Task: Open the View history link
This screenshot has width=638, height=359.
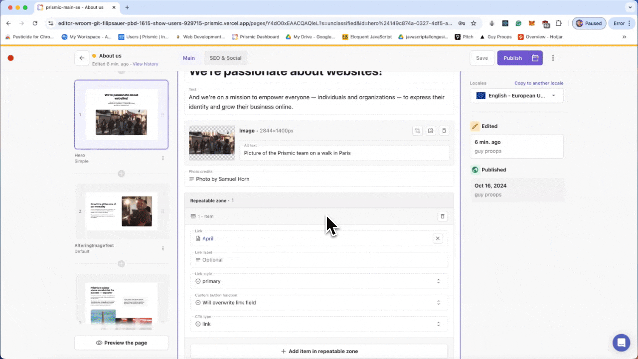Action: click(146, 64)
